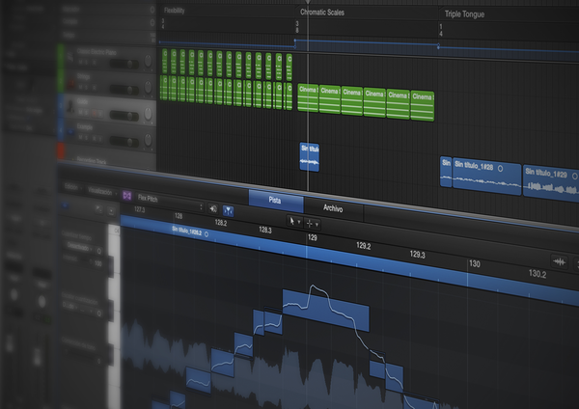This screenshot has height=409, width=579.
Task: Toggle the blue Catch playhead button
Action: [229, 208]
